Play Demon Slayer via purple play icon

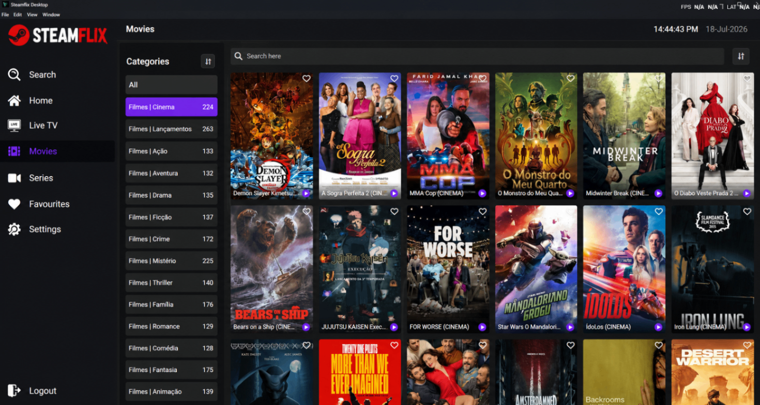point(306,193)
